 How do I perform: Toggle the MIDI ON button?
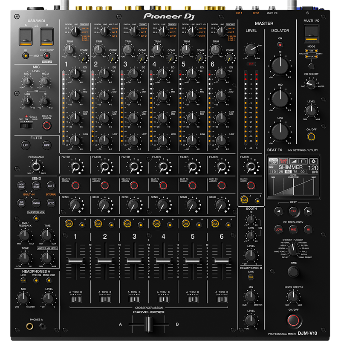point(26,56)
